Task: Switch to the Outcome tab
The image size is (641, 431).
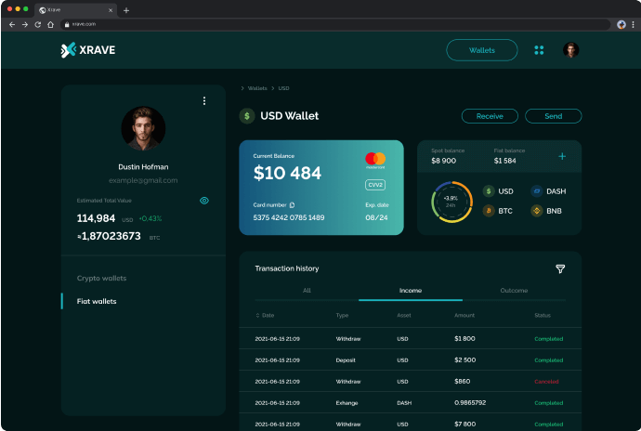Action: (x=514, y=291)
